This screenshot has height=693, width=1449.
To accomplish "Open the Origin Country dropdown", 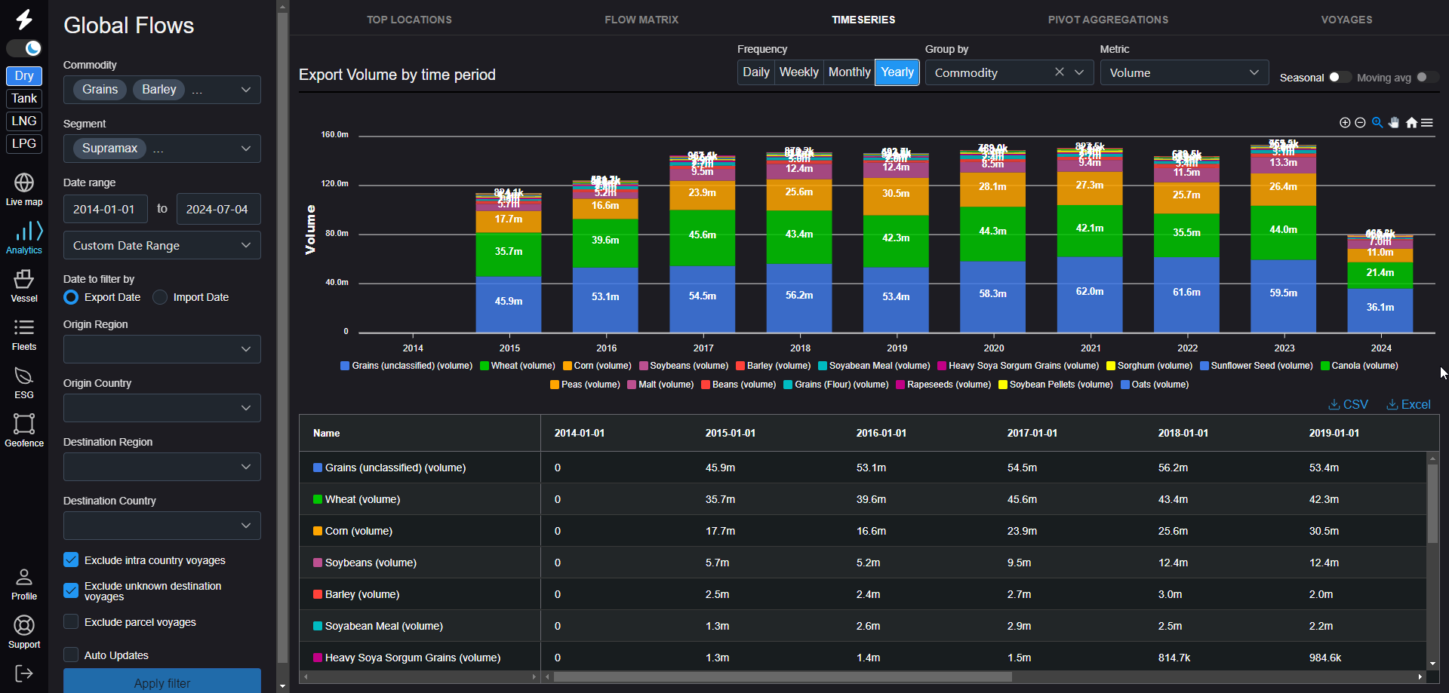I will (x=162, y=408).
